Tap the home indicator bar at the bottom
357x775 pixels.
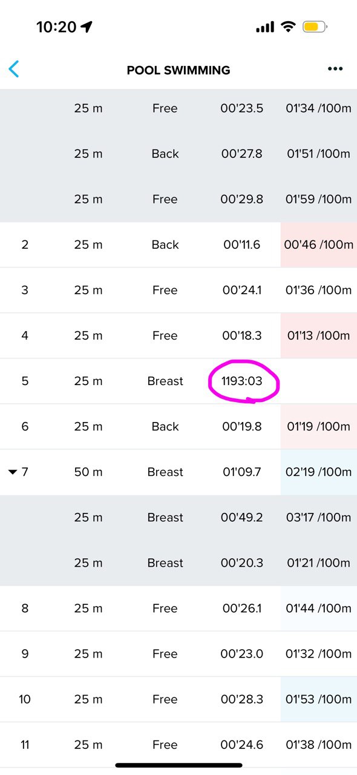(178, 765)
